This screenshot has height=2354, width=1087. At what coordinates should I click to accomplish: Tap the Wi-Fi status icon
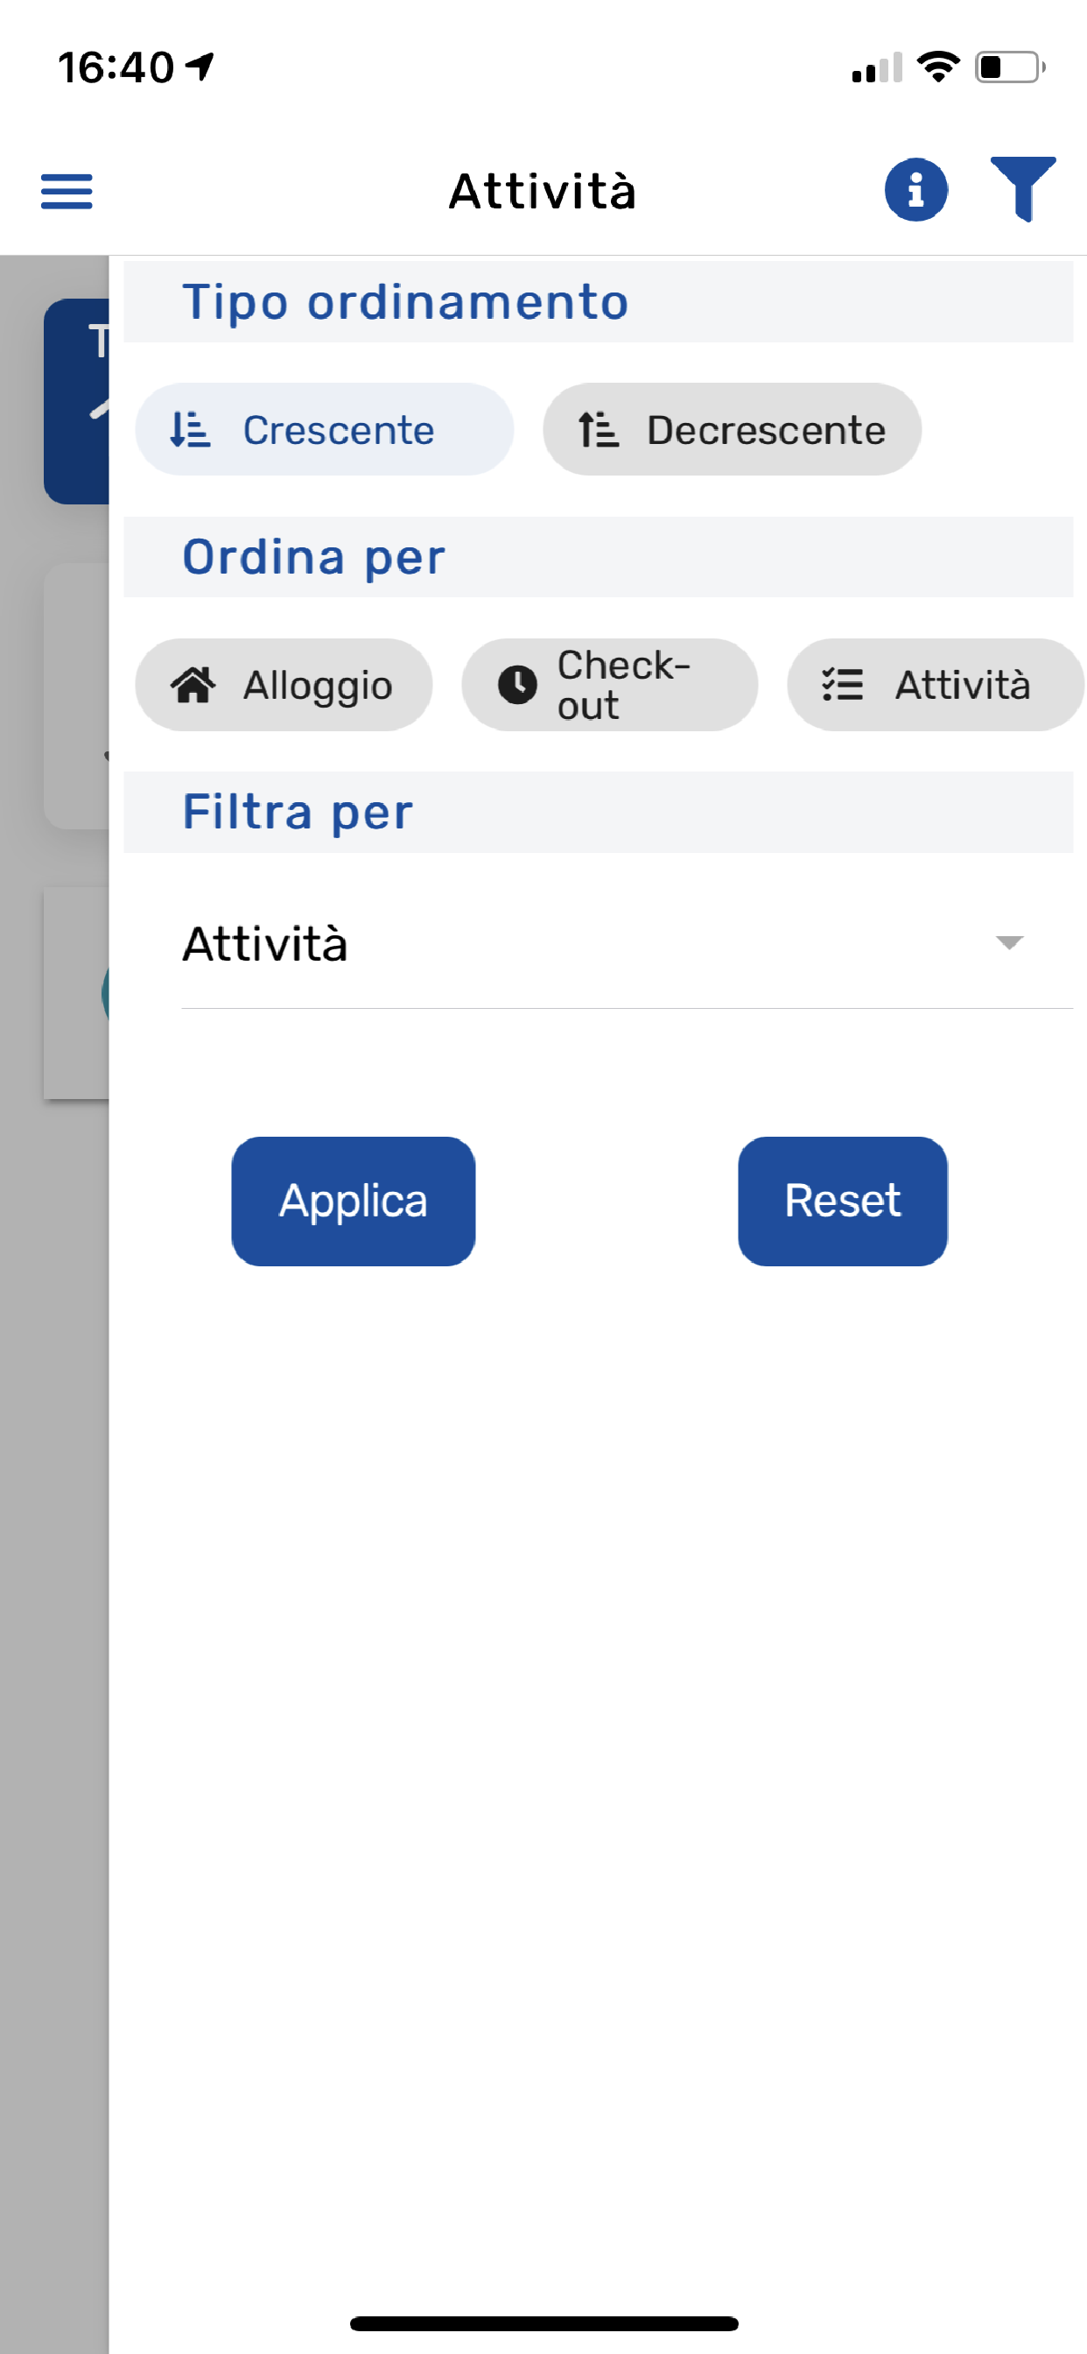[x=938, y=67]
